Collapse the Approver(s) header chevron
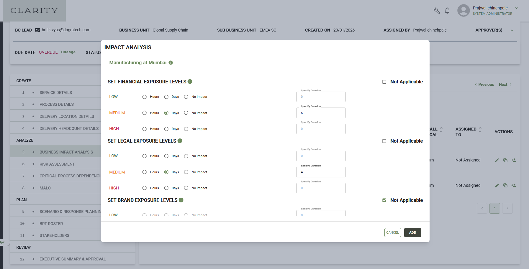Screen dimensions: 529x269 (x=512, y=30)
